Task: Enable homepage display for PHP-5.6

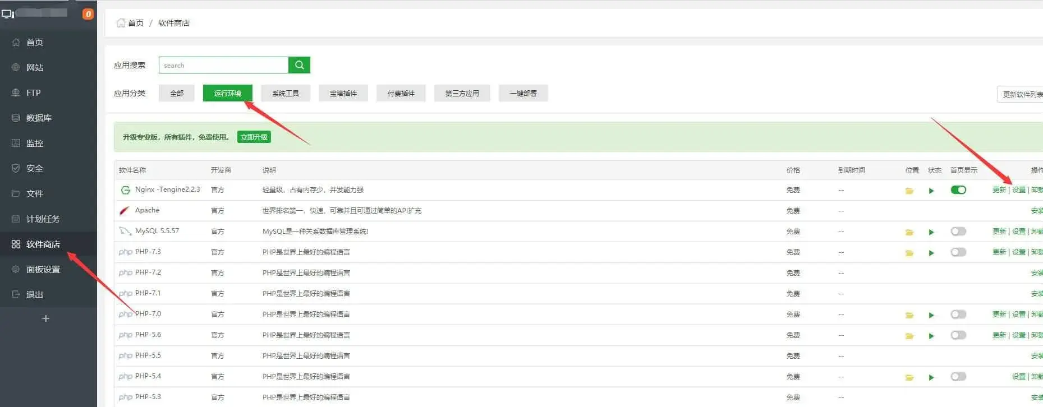Action: coord(958,335)
